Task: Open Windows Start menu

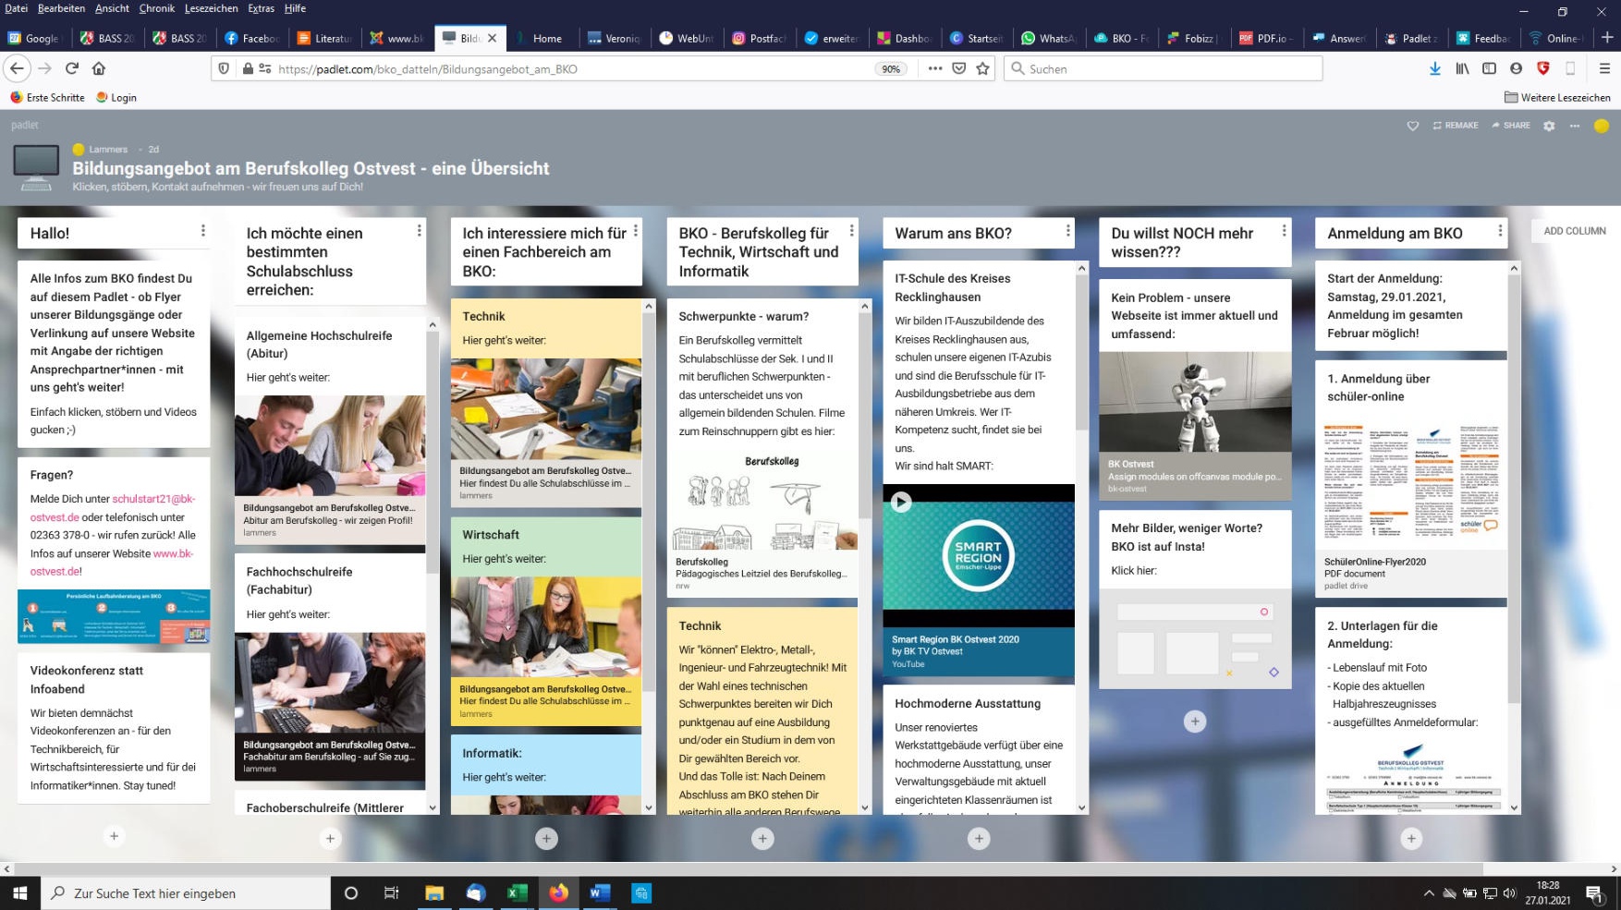Action: pos(20,892)
